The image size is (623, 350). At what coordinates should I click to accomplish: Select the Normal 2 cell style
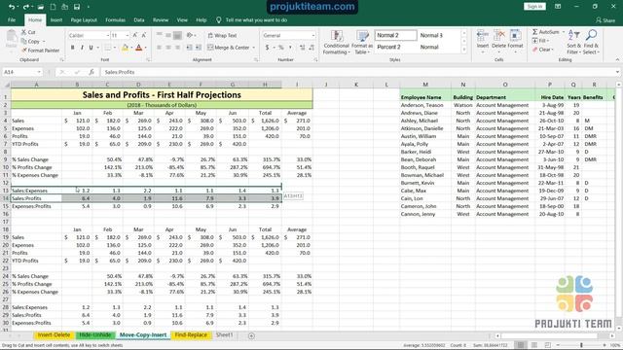[x=396, y=35]
